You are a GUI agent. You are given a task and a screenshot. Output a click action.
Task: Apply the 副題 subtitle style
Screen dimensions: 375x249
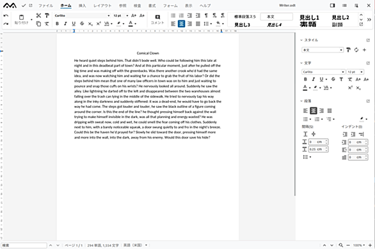[x=337, y=24]
